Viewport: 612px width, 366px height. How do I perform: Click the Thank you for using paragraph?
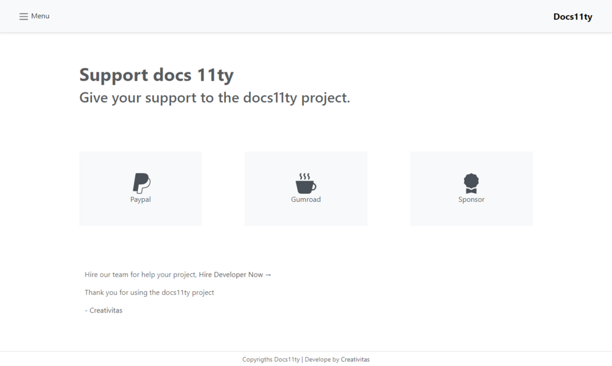point(149,292)
